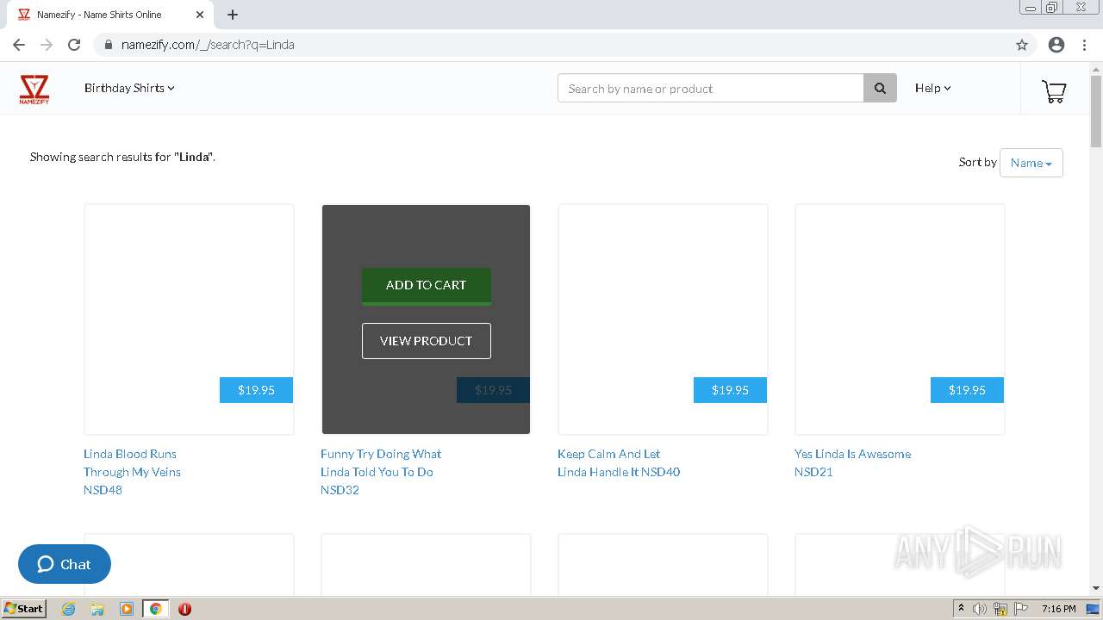Screen dimensions: 1103x620
Task: Open Funny Try Doing What Linda Told link
Action: click(381, 472)
